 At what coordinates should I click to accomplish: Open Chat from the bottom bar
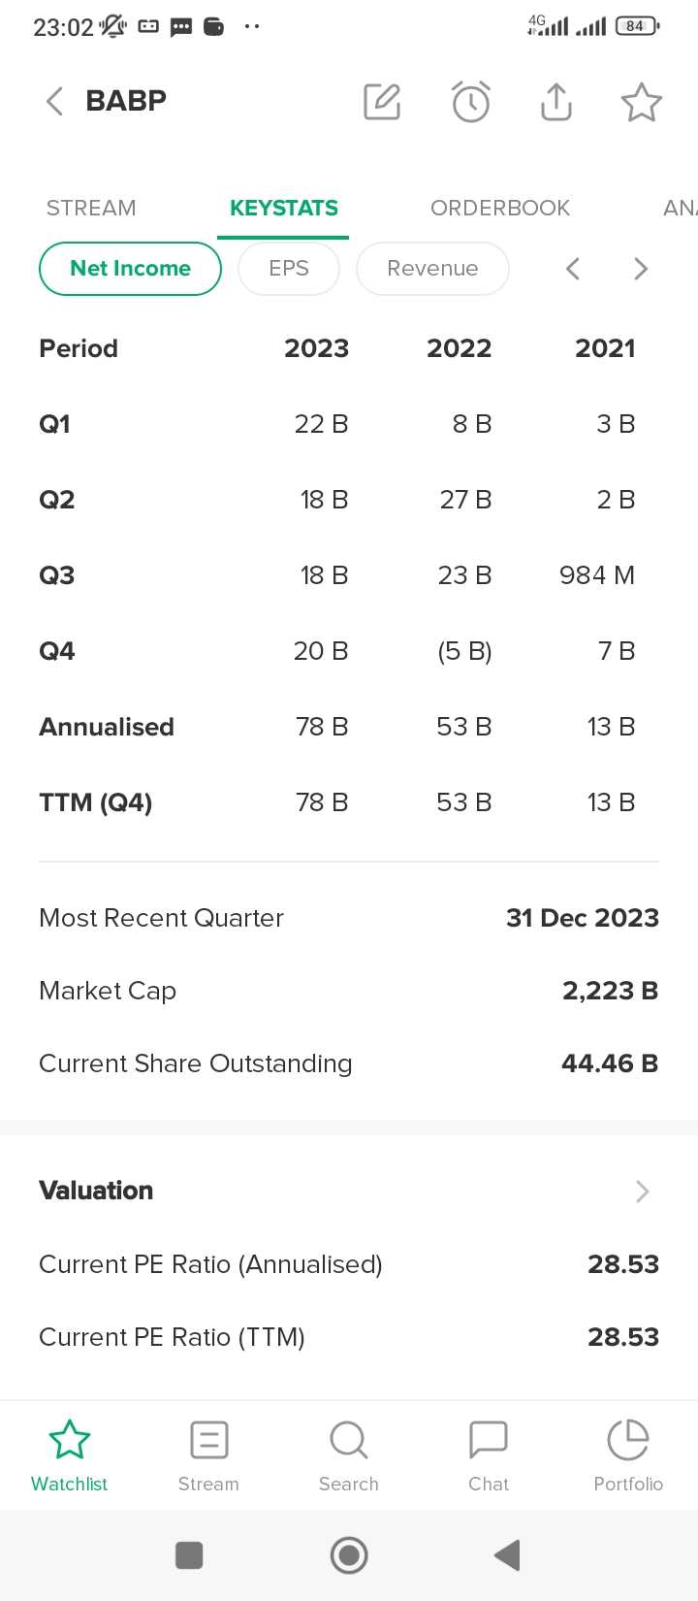click(489, 1454)
